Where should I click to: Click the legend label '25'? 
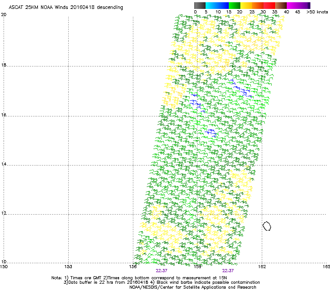coord(252,12)
